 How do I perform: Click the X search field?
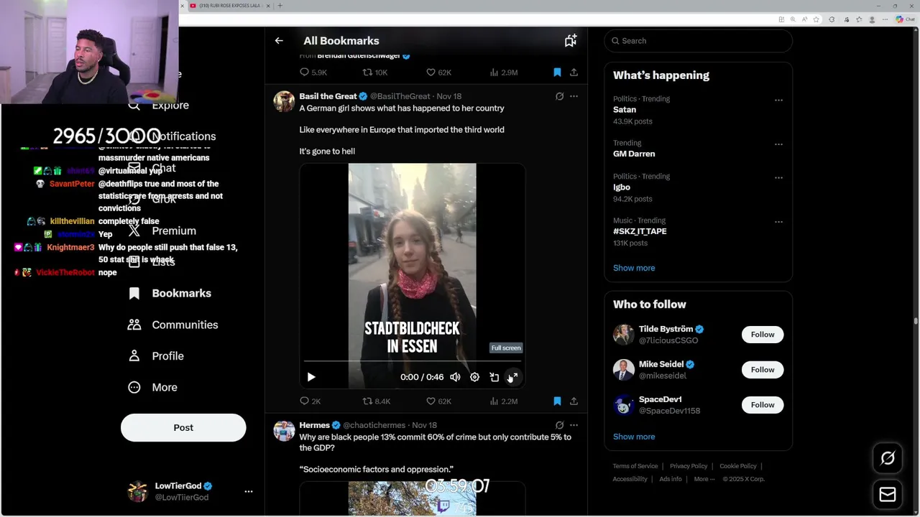click(x=699, y=41)
